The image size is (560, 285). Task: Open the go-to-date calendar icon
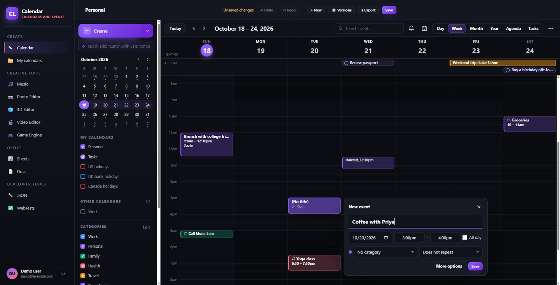(424, 28)
